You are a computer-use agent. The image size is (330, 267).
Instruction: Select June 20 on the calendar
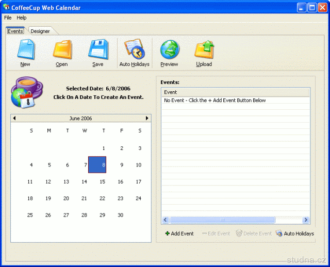coord(67,198)
